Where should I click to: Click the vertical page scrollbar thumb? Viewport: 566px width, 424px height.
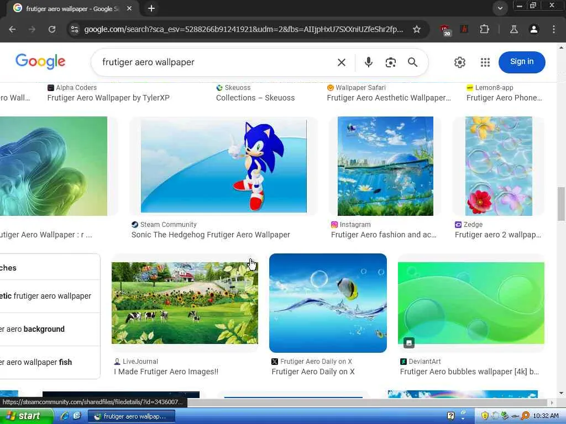562,204
